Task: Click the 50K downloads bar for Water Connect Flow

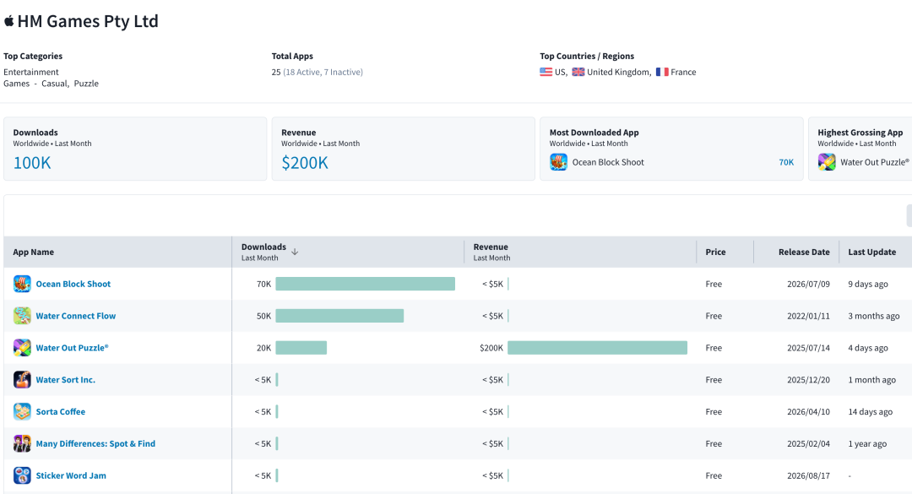Action: tap(339, 316)
